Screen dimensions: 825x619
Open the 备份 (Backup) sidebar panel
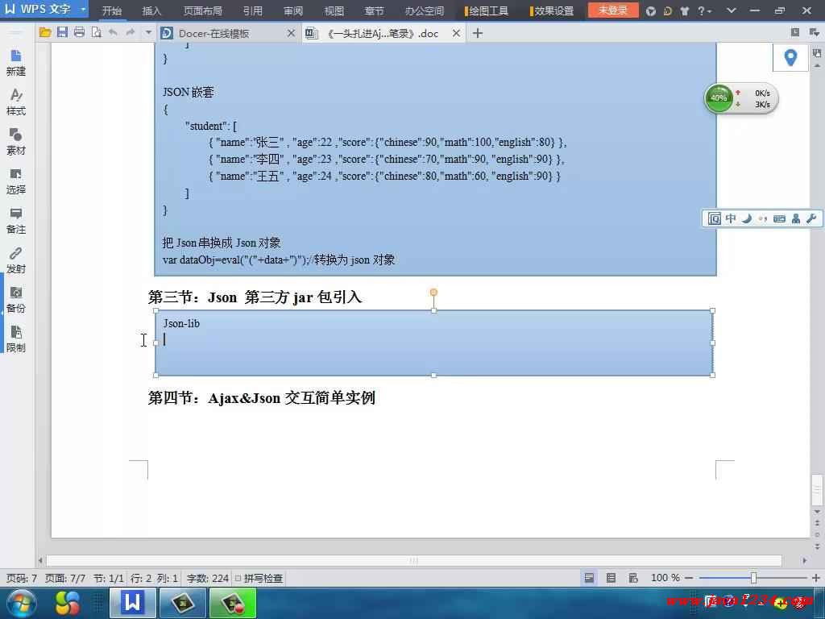click(x=15, y=299)
